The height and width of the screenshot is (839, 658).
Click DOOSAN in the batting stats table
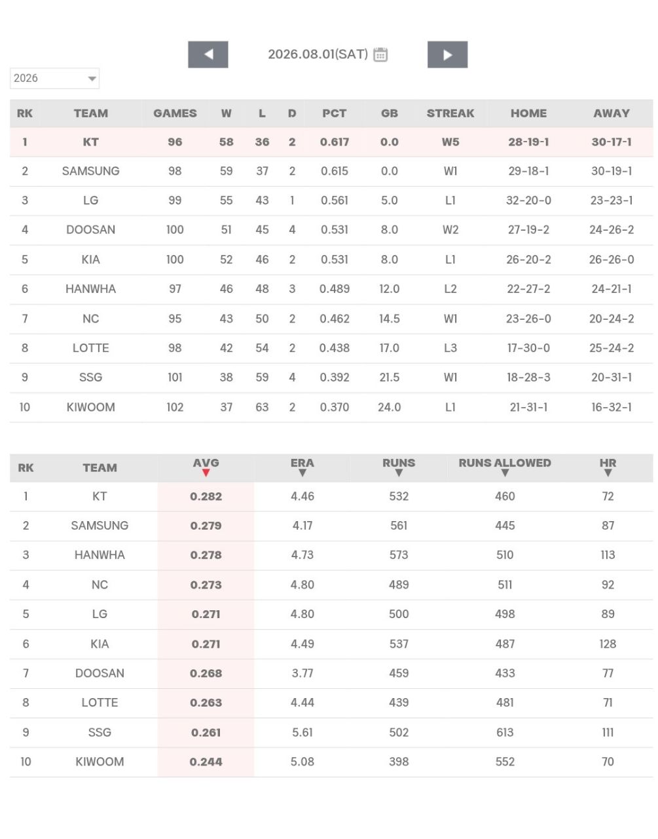(x=100, y=673)
